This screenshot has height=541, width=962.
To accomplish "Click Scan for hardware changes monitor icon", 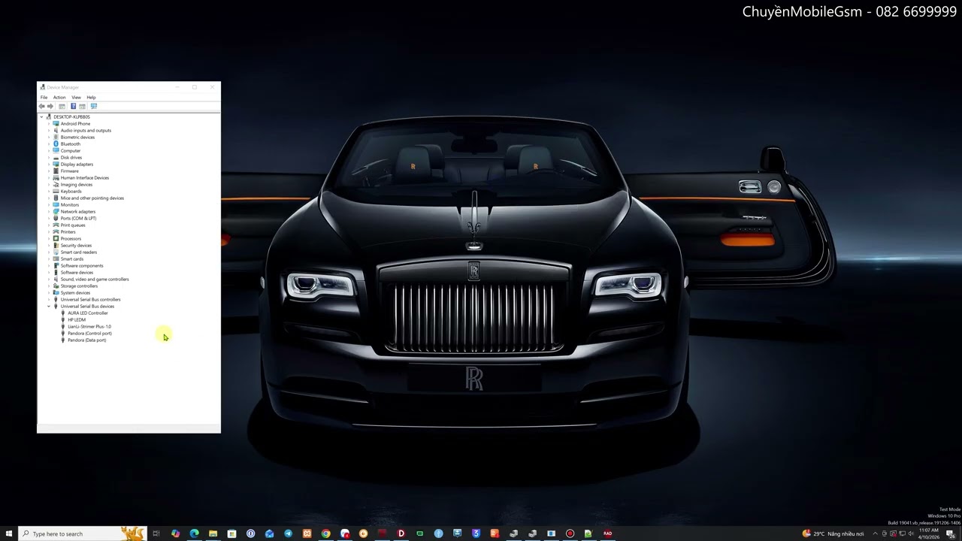I will (x=94, y=107).
